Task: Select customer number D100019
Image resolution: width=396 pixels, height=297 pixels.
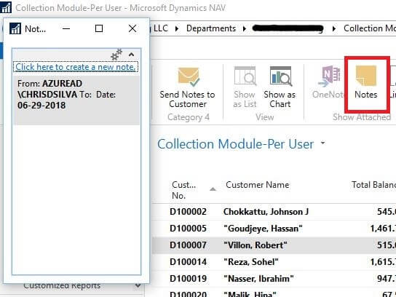Action: pos(188,279)
